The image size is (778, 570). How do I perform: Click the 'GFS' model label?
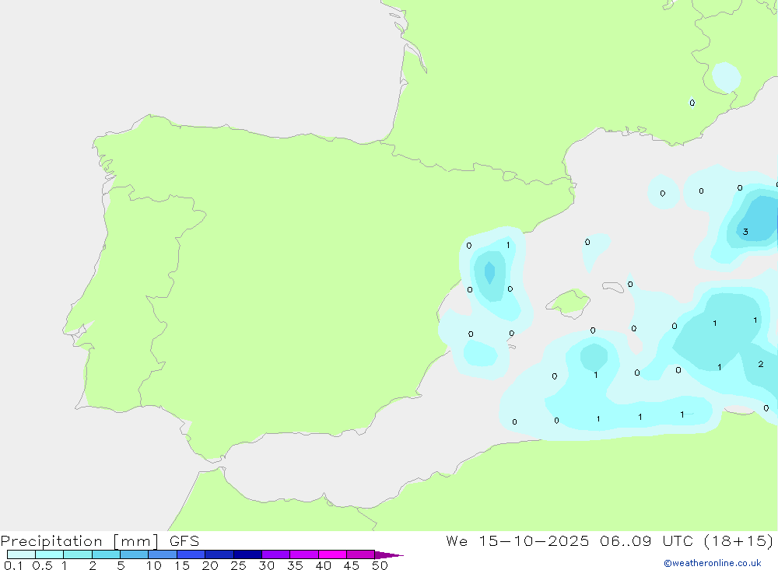coord(184,541)
